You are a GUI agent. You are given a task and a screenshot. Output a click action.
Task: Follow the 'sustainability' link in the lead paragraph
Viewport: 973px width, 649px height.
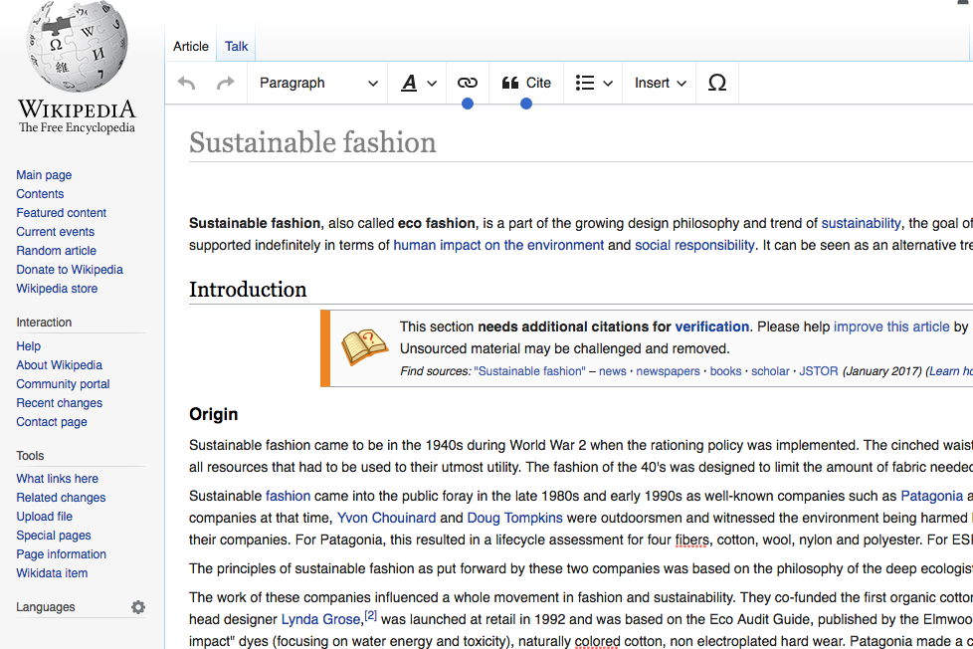(x=861, y=224)
